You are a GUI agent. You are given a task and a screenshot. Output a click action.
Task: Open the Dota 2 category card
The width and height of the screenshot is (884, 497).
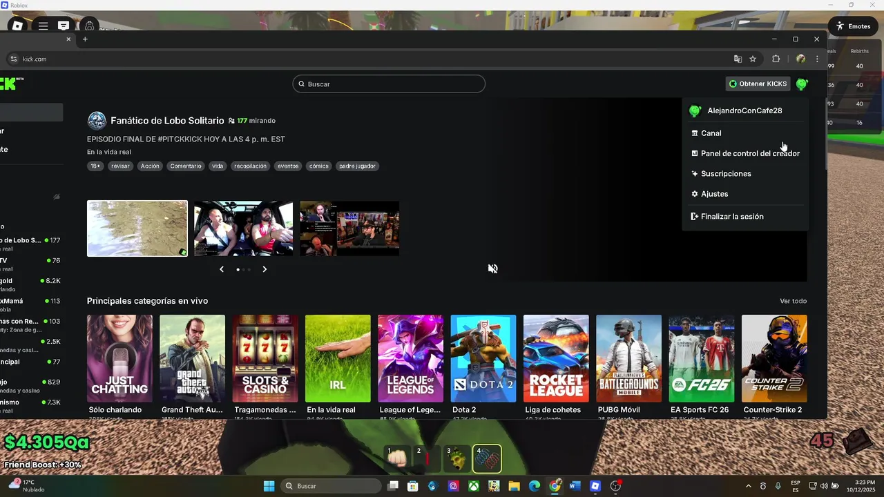[483, 358]
